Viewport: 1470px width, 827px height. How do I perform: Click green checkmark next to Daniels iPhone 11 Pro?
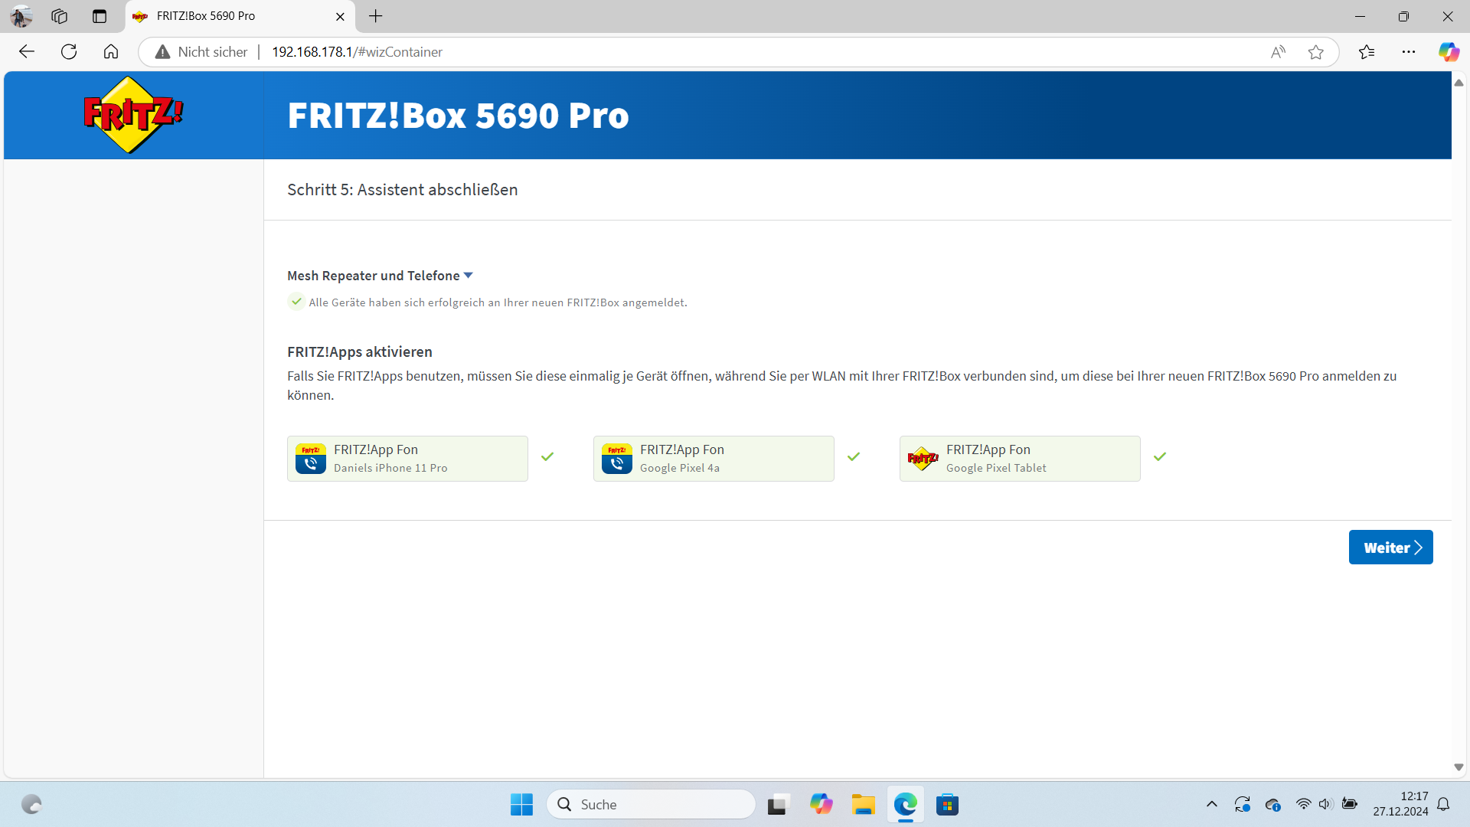point(547,456)
